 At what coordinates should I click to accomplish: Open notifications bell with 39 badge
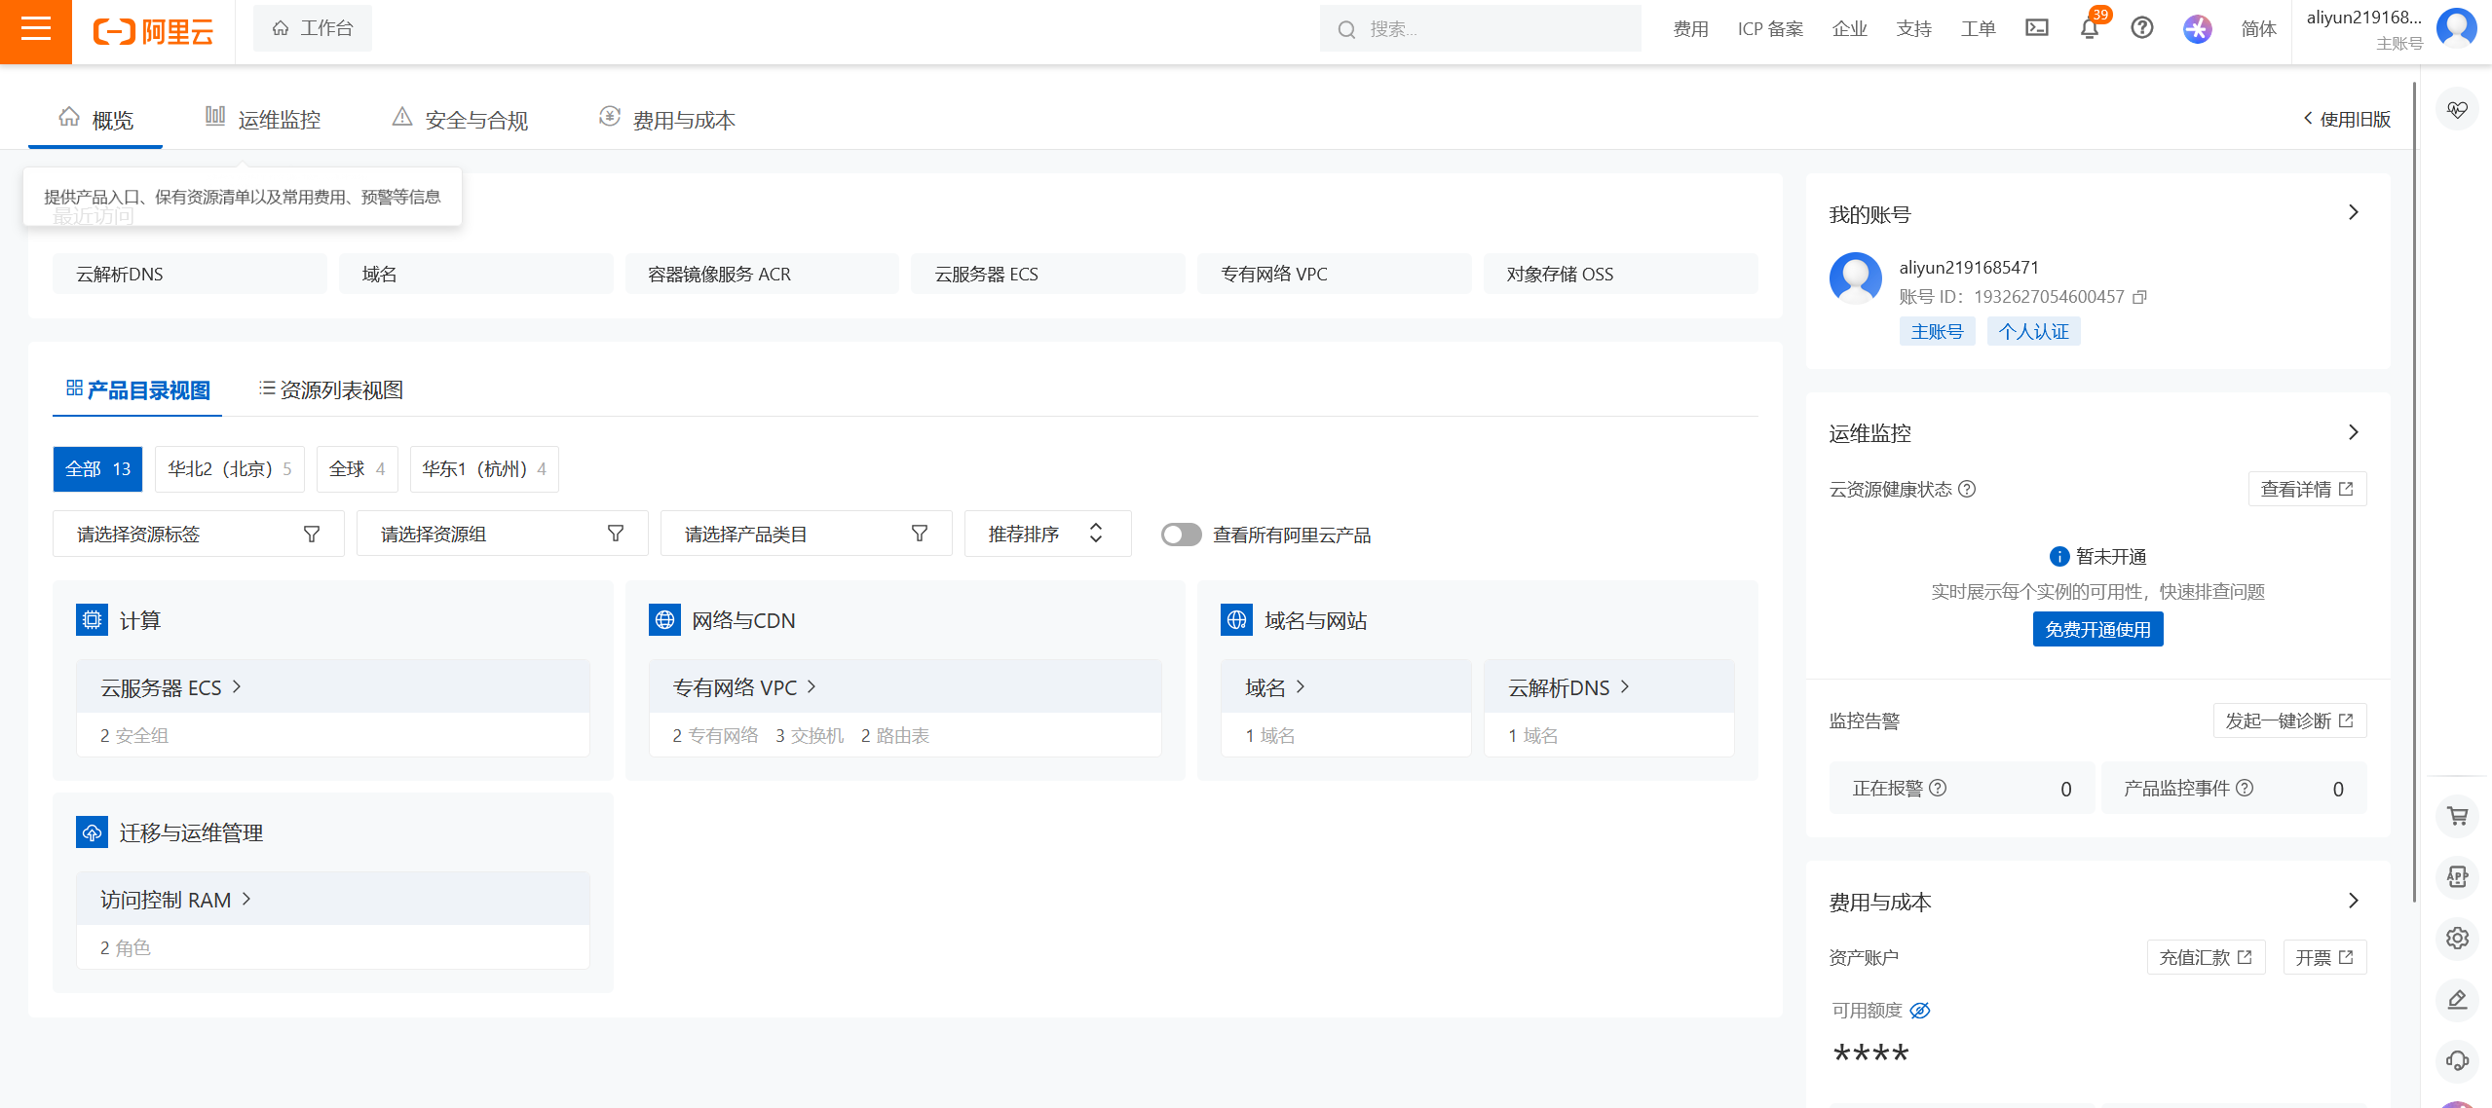tap(2090, 28)
